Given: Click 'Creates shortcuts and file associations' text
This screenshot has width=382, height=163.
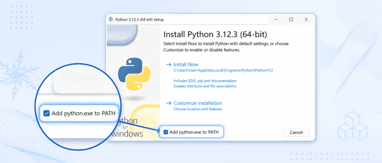Looking at the screenshot, I should [x=205, y=86].
